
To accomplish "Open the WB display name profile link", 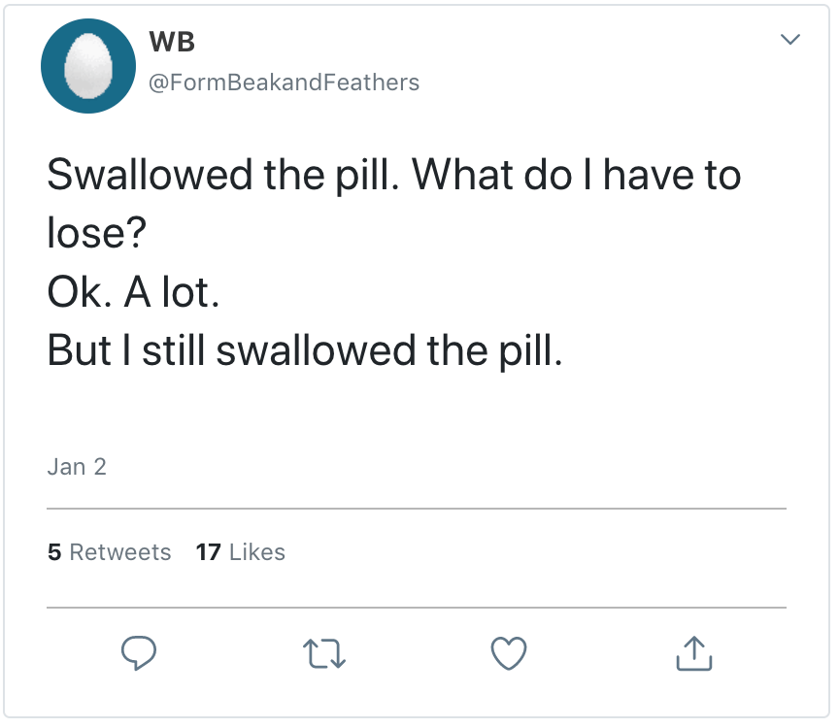I will pos(172,42).
